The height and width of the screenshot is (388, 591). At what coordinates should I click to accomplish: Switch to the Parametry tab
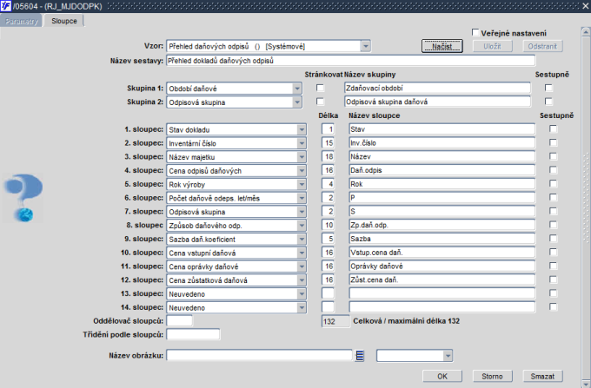click(x=22, y=21)
